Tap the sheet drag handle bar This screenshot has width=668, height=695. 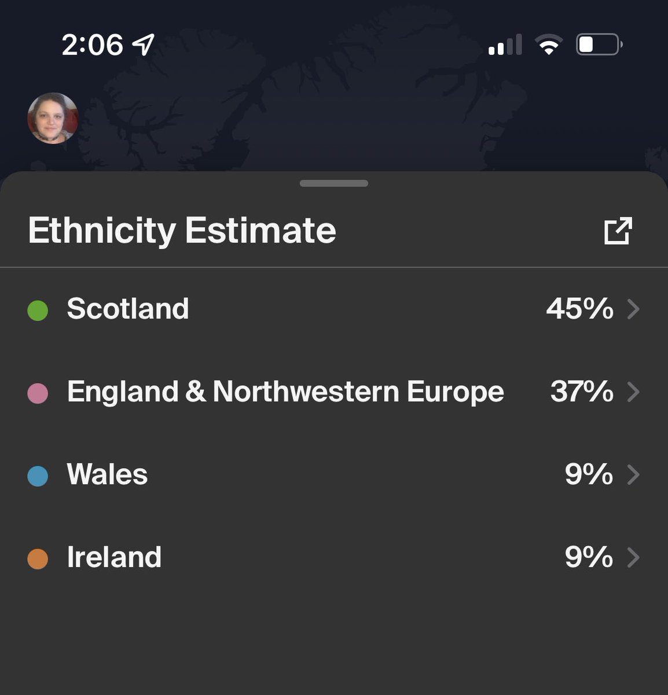(x=334, y=184)
